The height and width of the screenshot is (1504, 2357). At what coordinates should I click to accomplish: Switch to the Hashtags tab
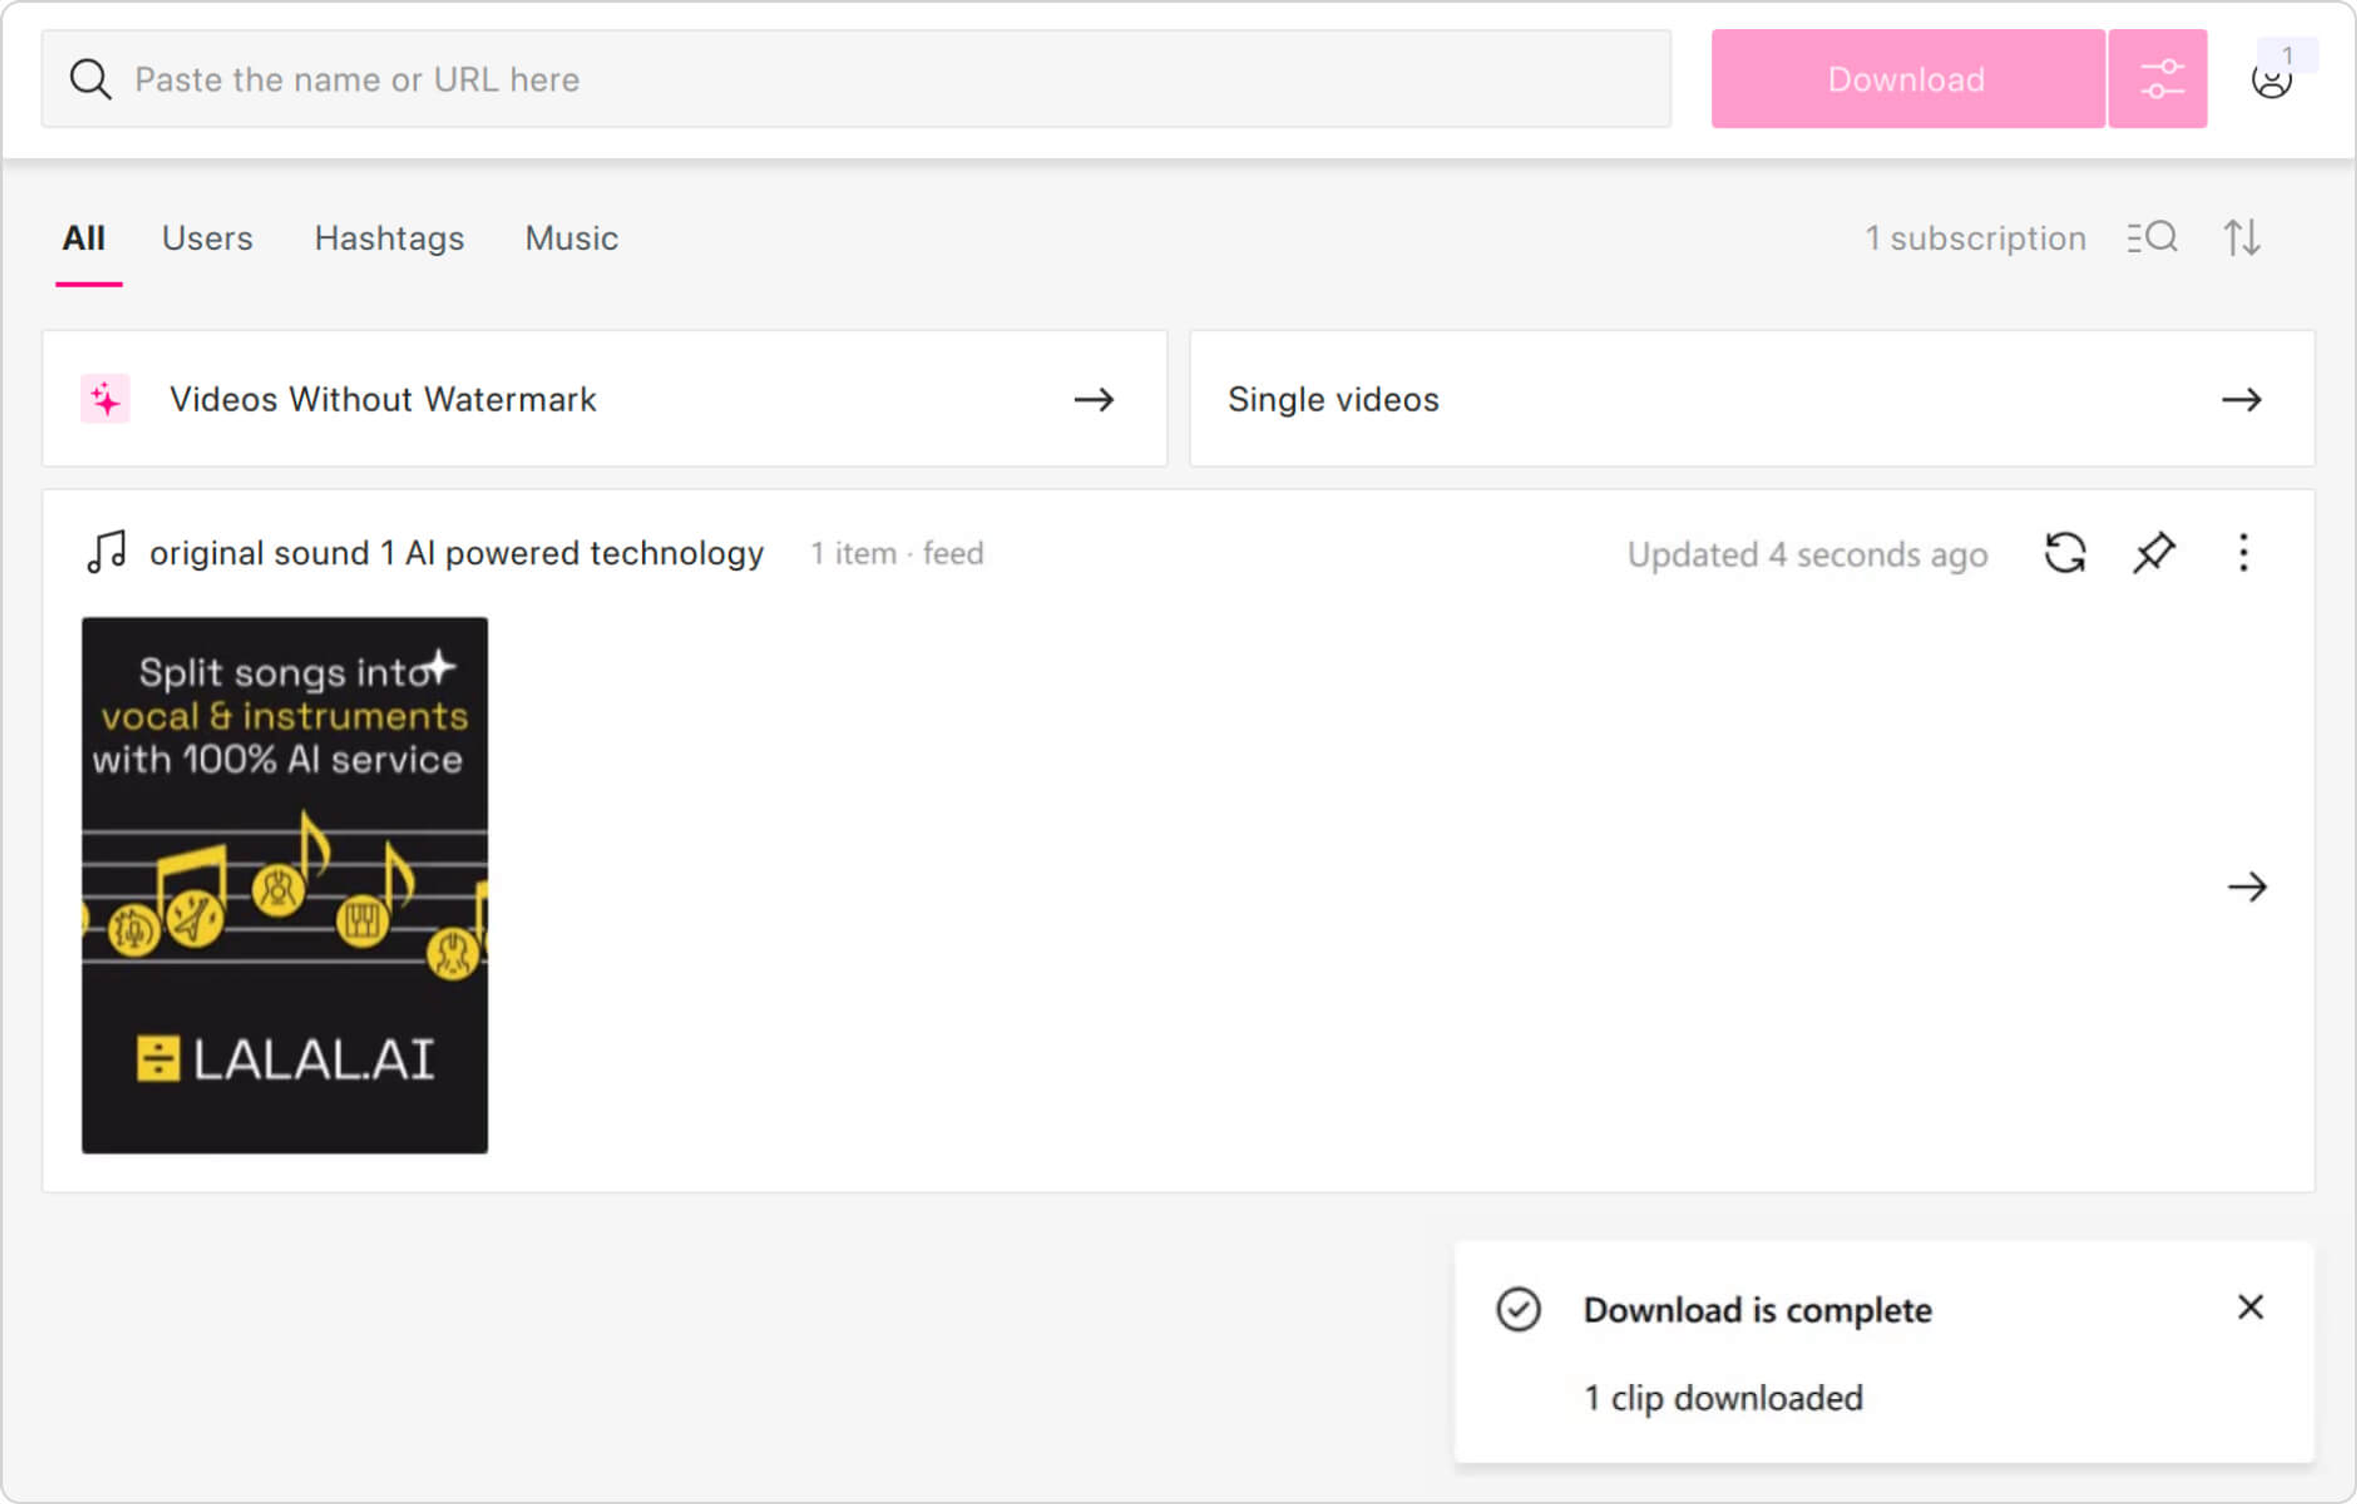coord(389,238)
